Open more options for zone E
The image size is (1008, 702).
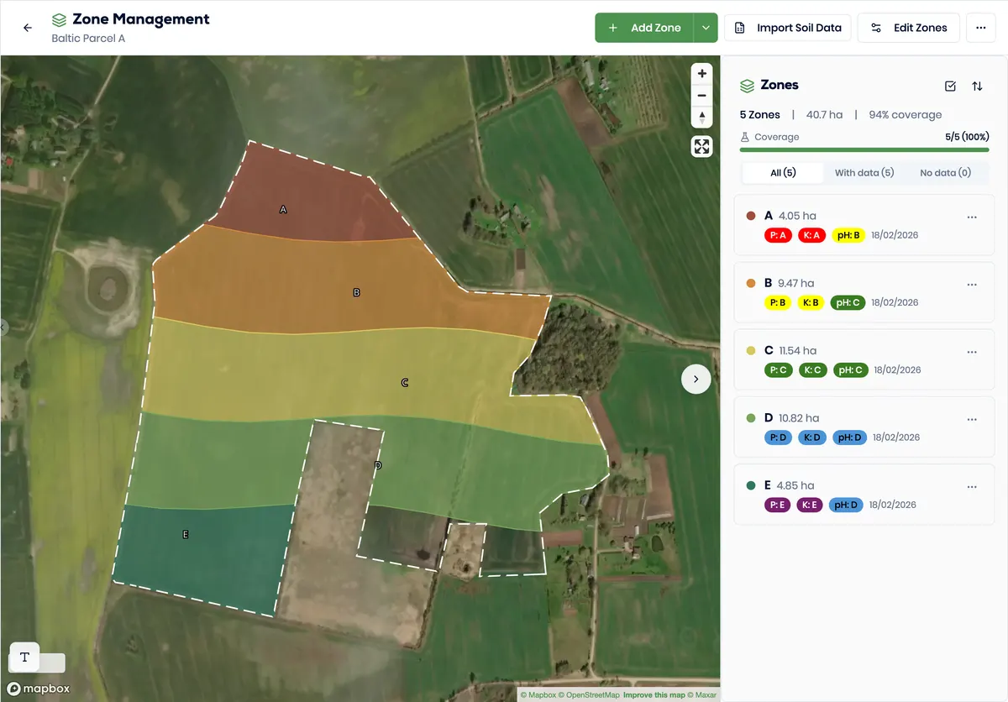click(x=972, y=486)
